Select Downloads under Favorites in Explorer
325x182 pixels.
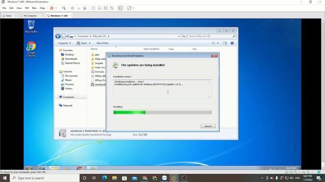pos(69,59)
